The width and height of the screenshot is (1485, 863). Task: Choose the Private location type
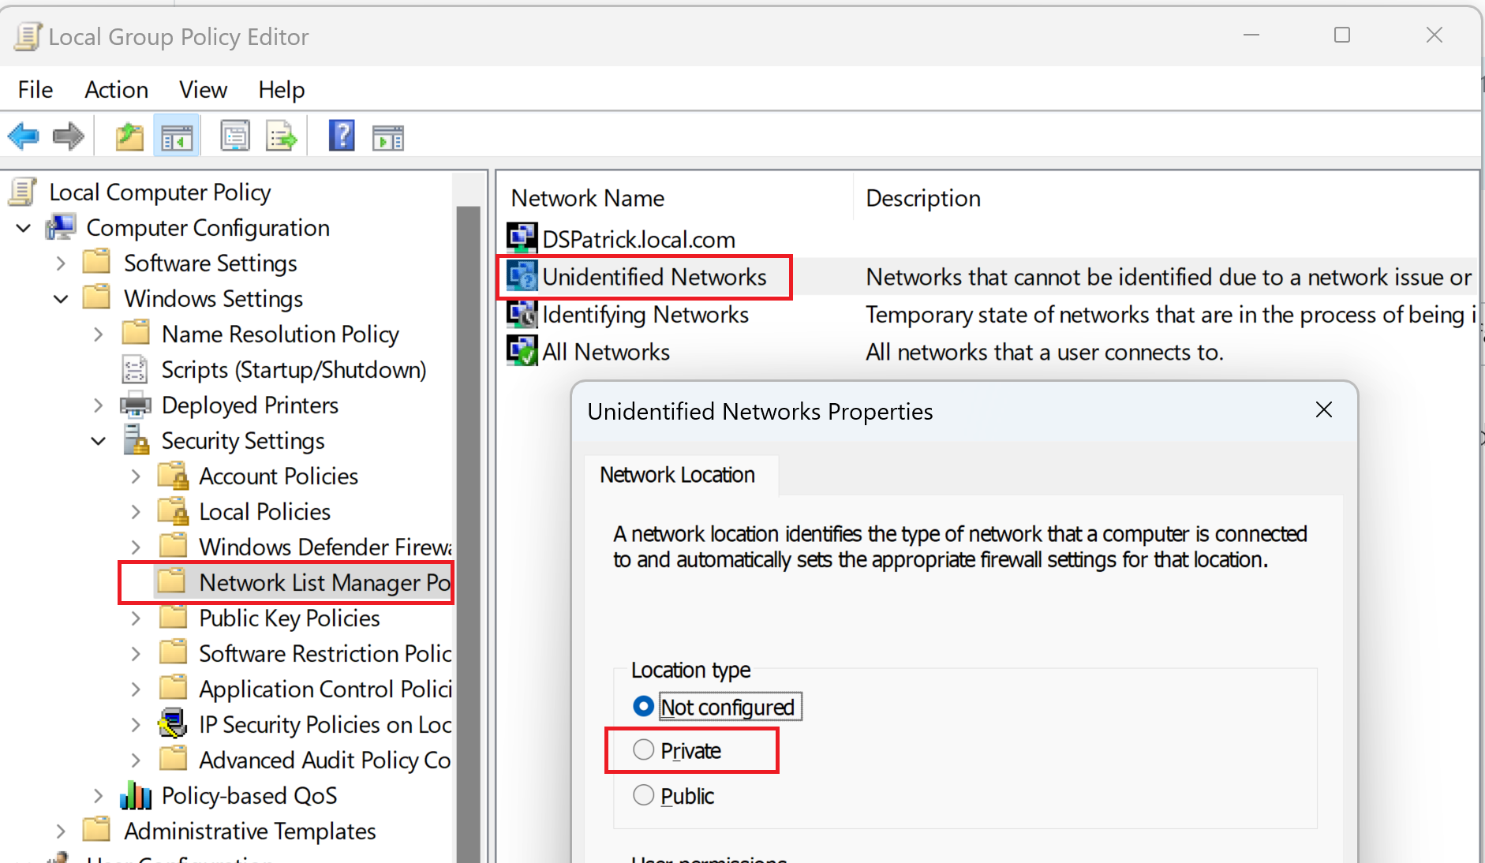(643, 750)
